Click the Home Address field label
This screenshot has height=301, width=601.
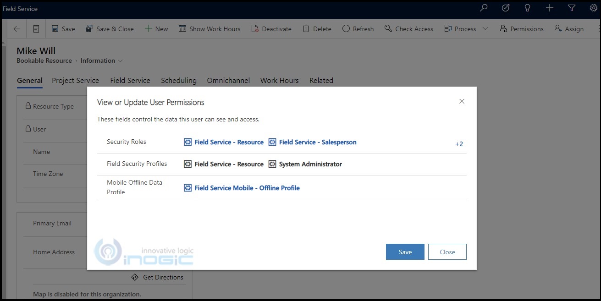[54, 252]
